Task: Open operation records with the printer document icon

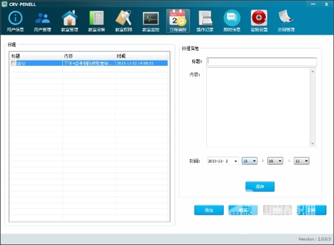Action: pos(205,21)
